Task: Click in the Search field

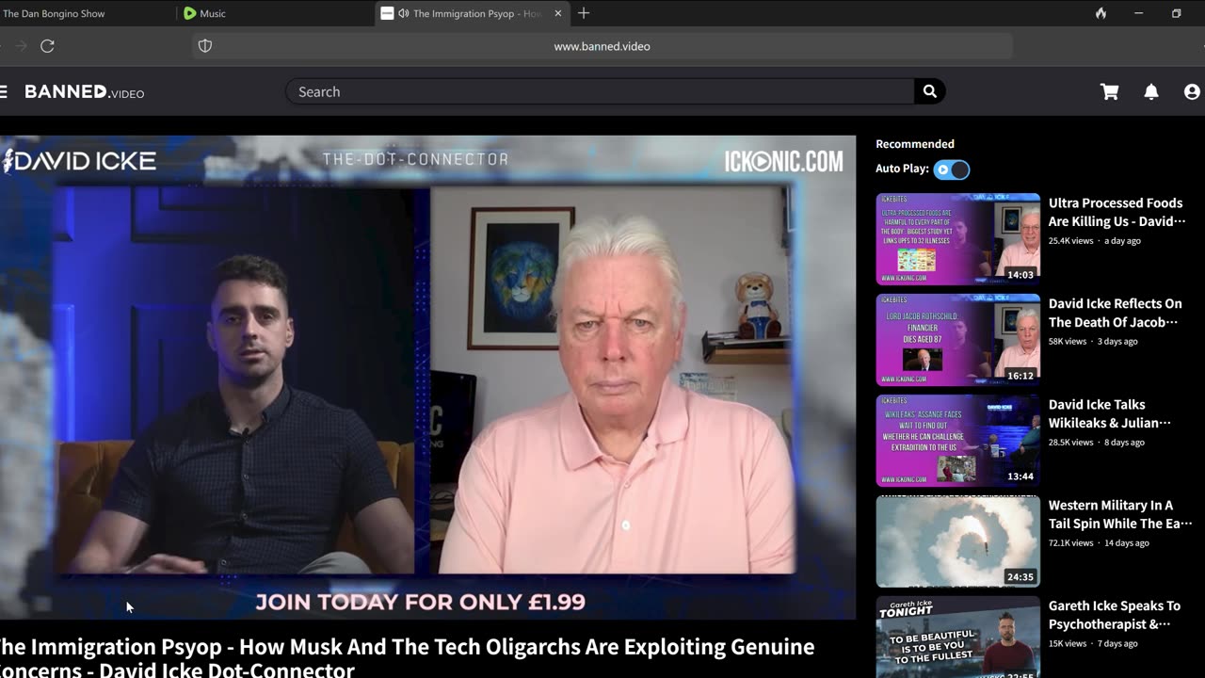Action: click(x=600, y=91)
